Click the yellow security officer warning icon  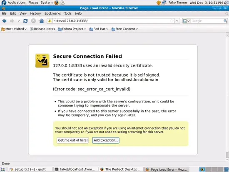tap(42, 61)
